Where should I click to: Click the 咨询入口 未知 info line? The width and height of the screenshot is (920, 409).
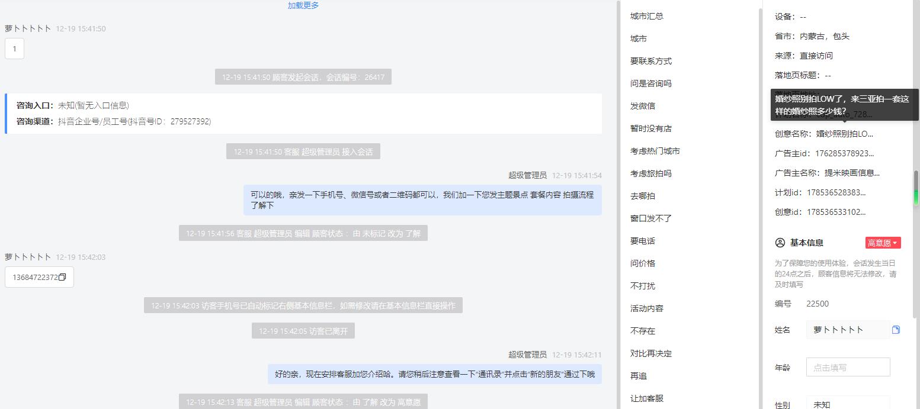pyautogui.click(x=73, y=105)
